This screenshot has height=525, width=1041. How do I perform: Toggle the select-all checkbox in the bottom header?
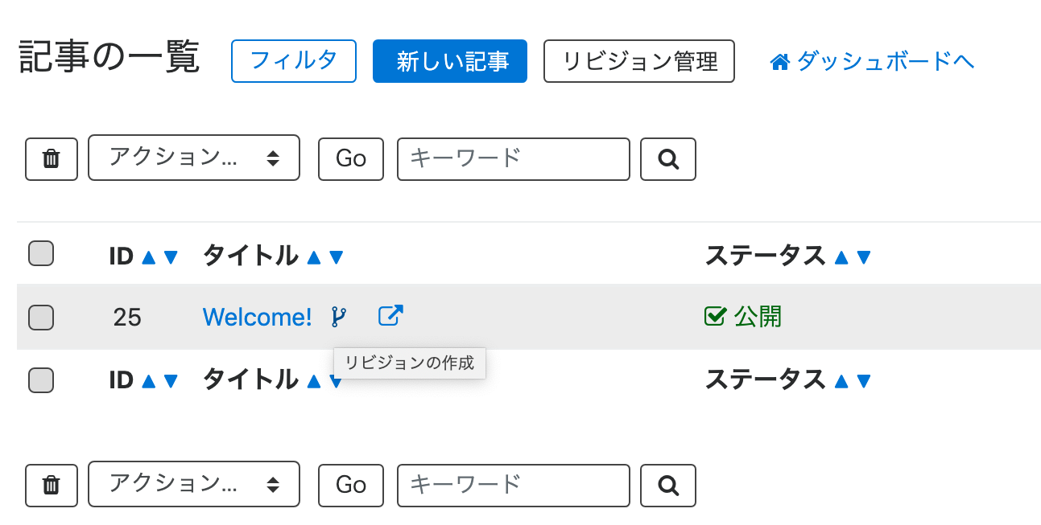coord(41,380)
